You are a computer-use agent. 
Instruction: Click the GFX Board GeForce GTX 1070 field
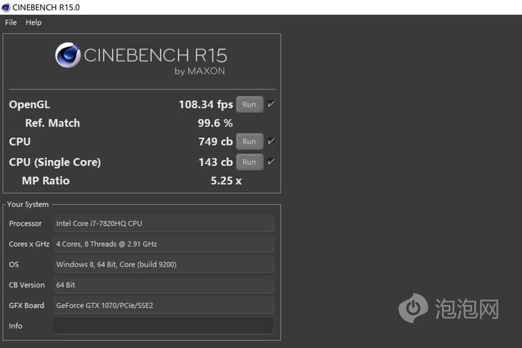[x=164, y=305]
